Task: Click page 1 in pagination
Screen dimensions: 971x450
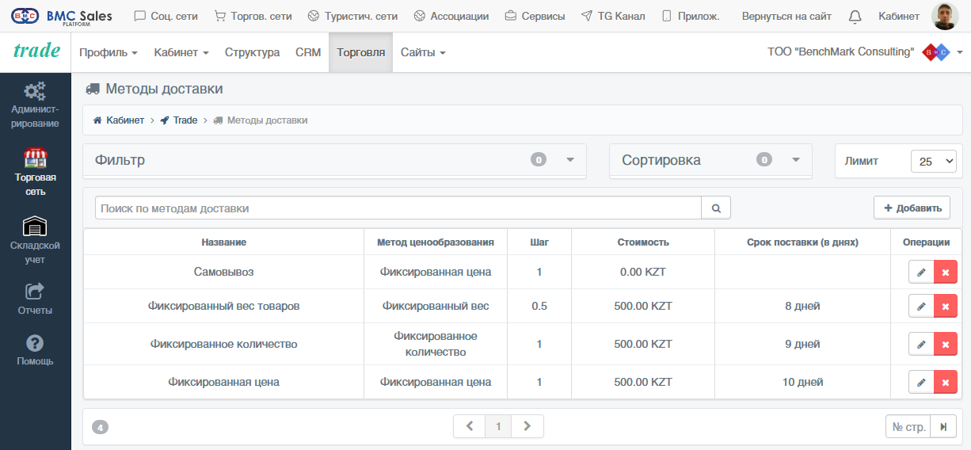Action: coord(498,426)
